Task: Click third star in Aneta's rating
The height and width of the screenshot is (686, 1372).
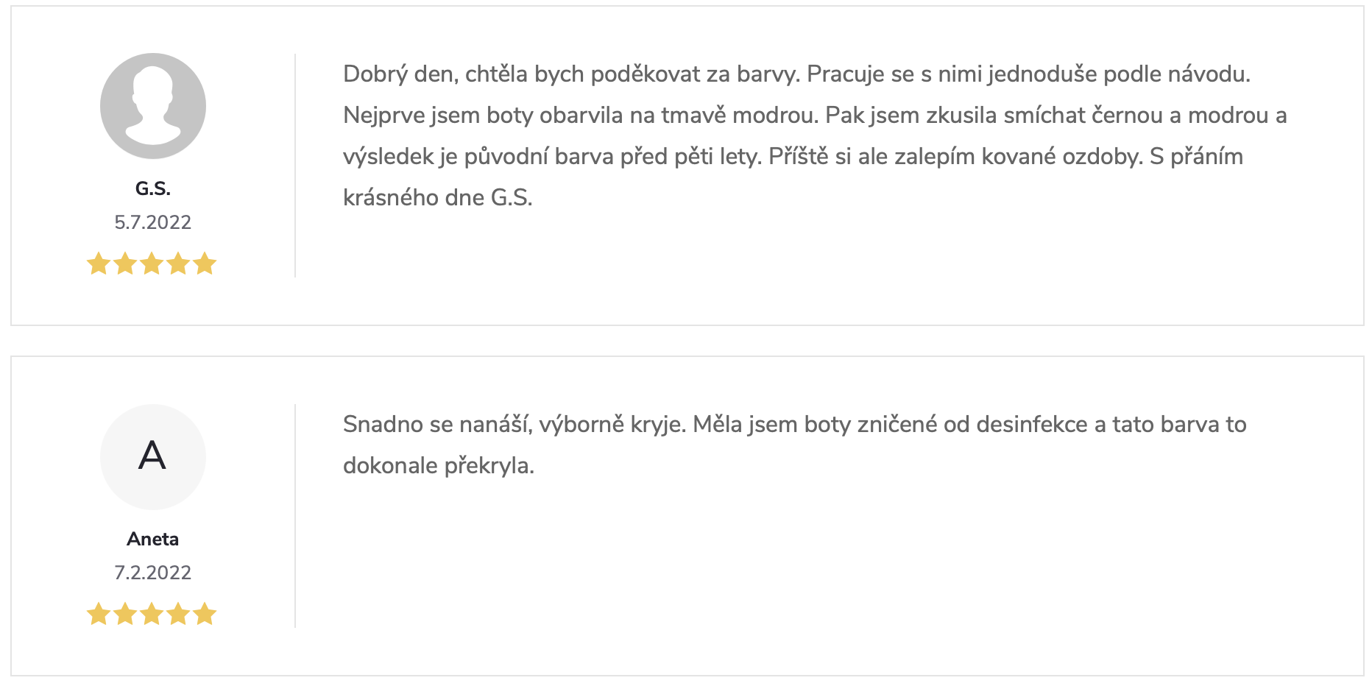Action: coord(152,614)
